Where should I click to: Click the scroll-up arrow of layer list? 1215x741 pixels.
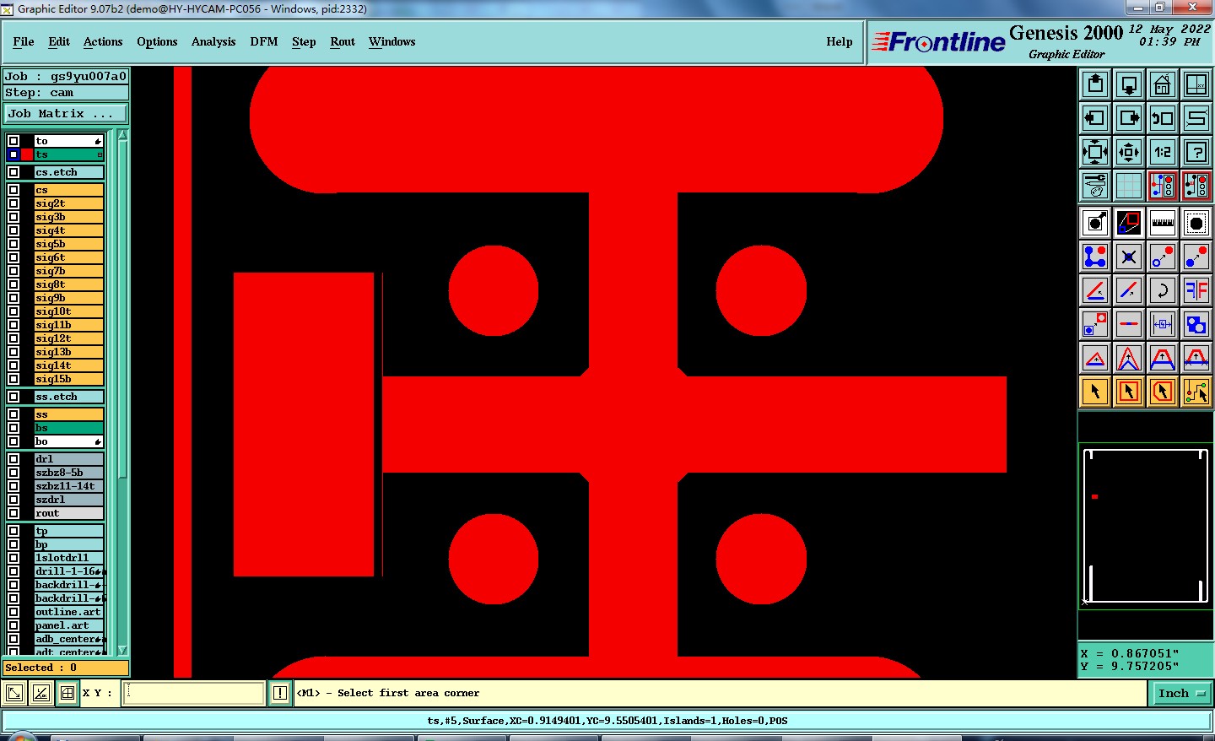click(123, 134)
